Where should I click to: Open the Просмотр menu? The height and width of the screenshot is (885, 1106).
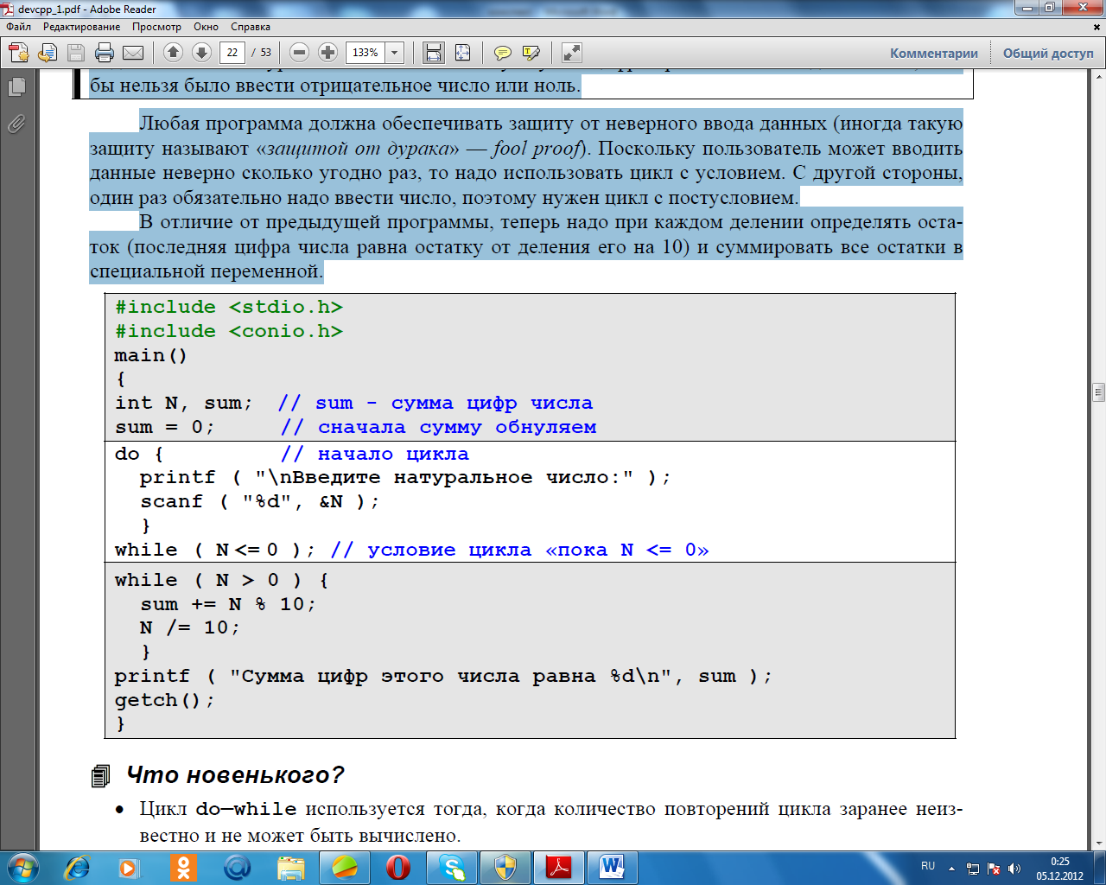click(156, 27)
